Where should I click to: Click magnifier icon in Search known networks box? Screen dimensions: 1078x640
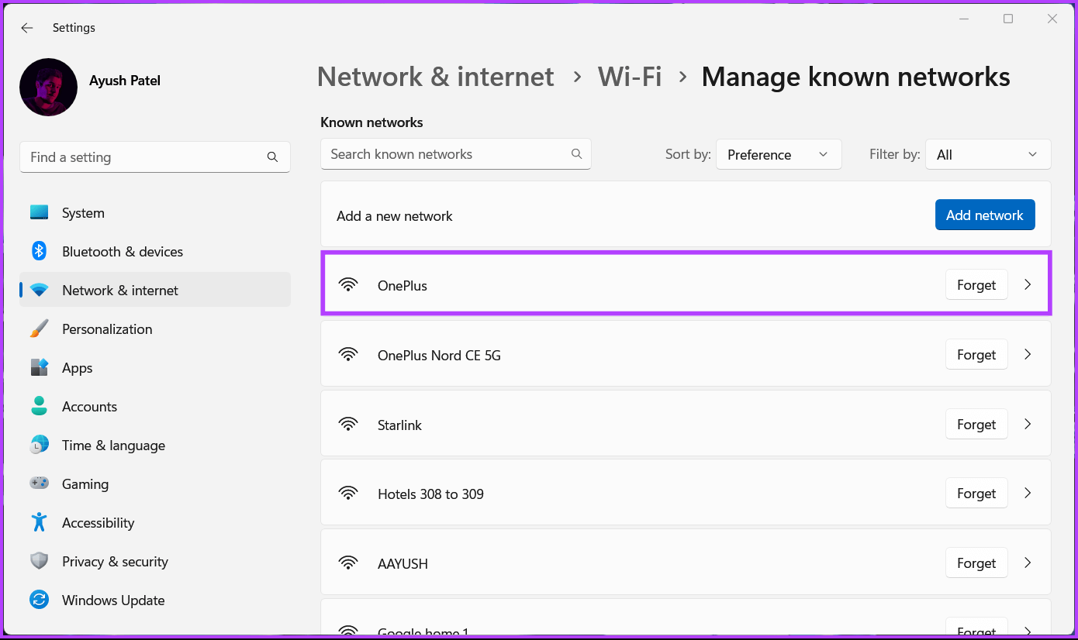pos(576,153)
